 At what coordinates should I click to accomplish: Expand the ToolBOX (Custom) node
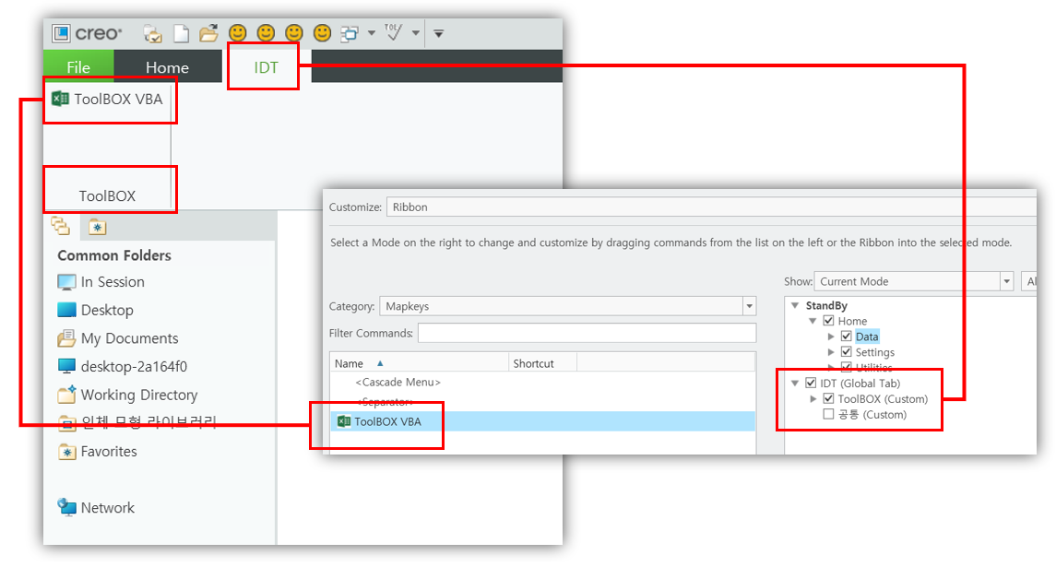(813, 398)
